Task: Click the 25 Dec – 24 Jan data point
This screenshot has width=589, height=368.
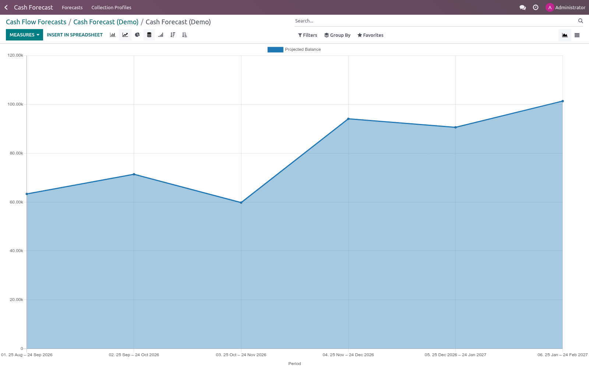Action: pos(455,127)
